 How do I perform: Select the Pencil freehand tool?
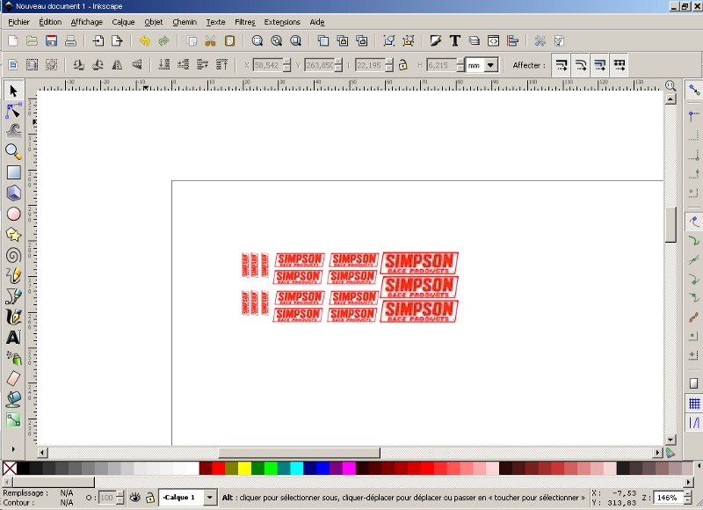point(13,275)
